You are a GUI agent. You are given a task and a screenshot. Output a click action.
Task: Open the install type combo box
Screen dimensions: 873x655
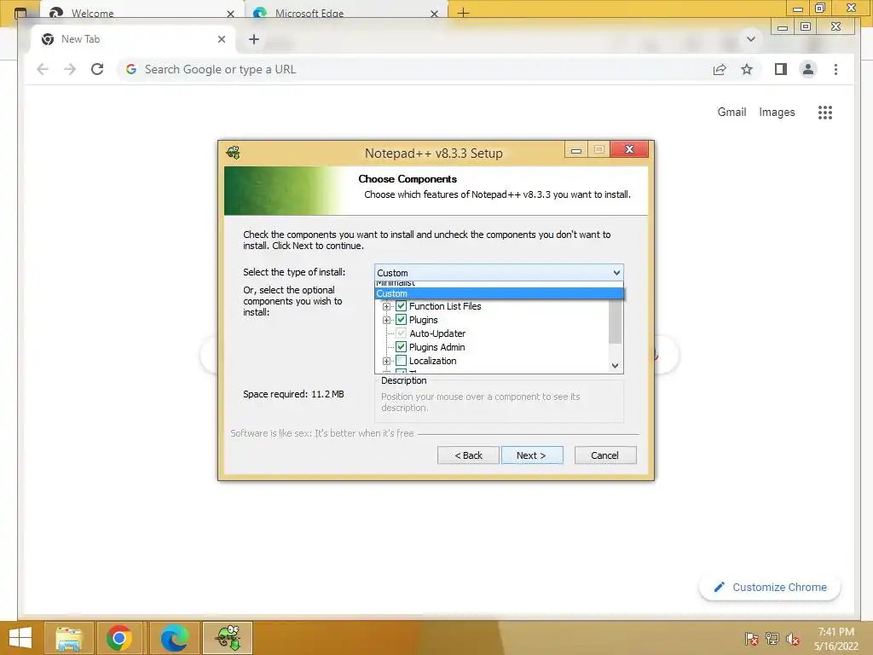[499, 273]
